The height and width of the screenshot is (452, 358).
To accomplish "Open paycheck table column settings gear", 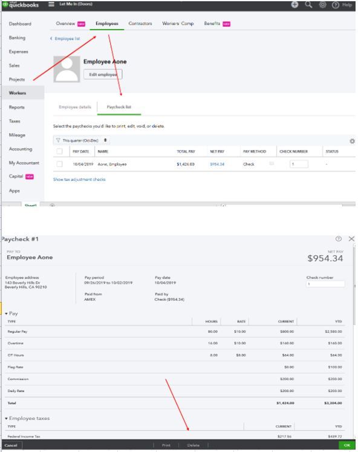I will pos(352,141).
